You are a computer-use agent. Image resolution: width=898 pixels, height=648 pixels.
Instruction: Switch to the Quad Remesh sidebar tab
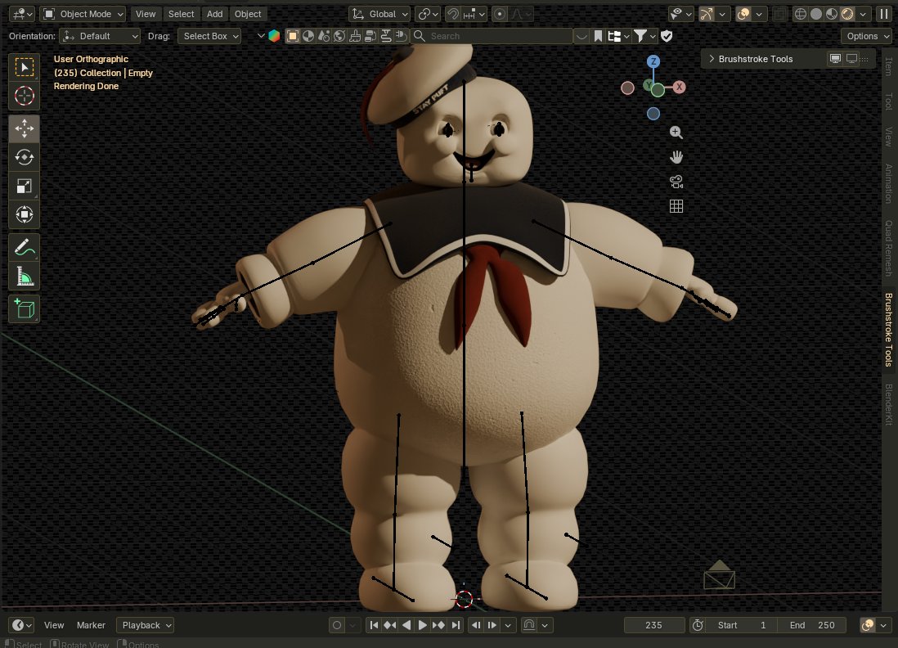coord(889,248)
